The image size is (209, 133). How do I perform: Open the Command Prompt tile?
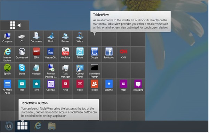point(94,71)
